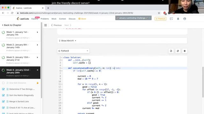Click Back to Chapter

pos(11,25)
